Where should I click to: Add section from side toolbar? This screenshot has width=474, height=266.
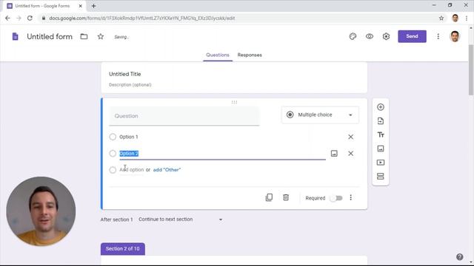381,177
